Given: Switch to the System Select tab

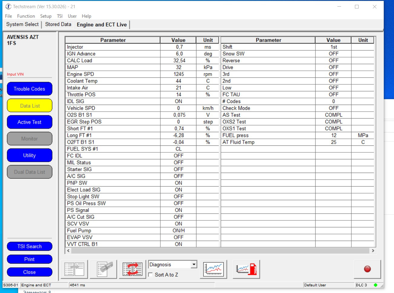Looking at the screenshot, I should click(x=22, y=24).
